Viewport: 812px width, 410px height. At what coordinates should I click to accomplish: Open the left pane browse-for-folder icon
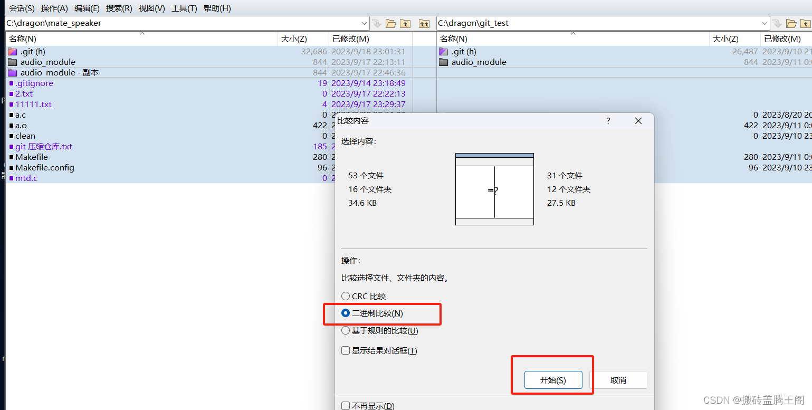coord(391,23)
